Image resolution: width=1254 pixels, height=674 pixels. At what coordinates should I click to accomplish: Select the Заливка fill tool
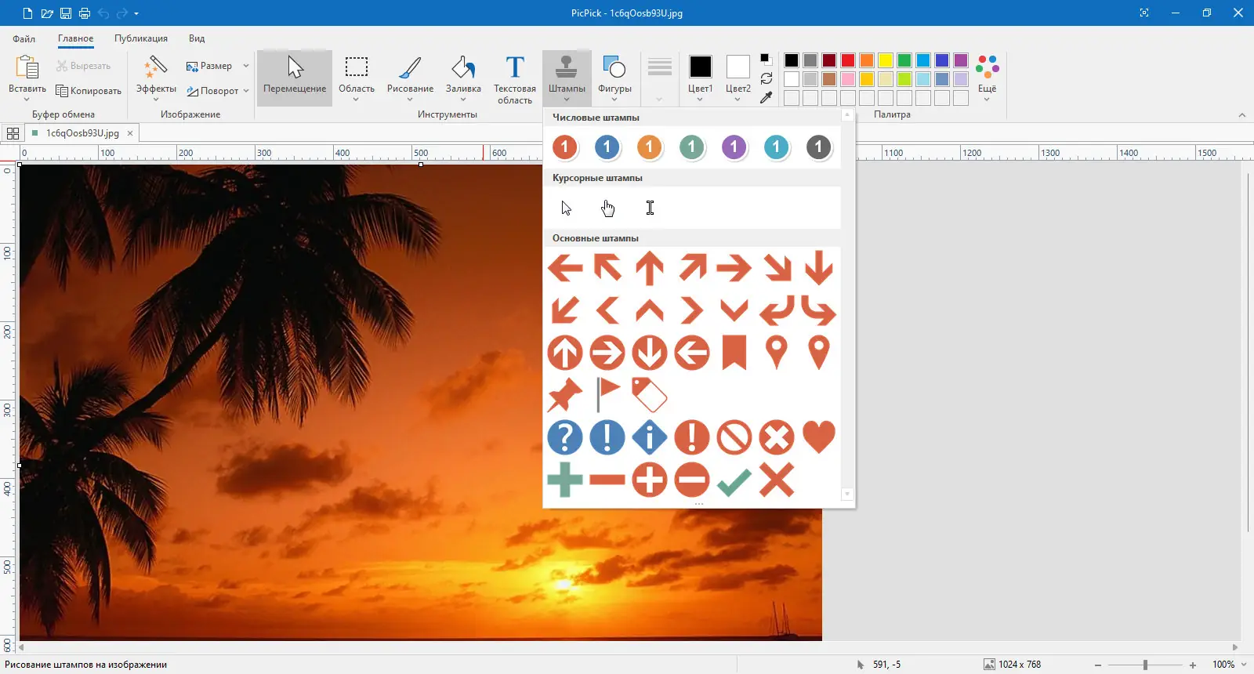click(x=463, y=78)
